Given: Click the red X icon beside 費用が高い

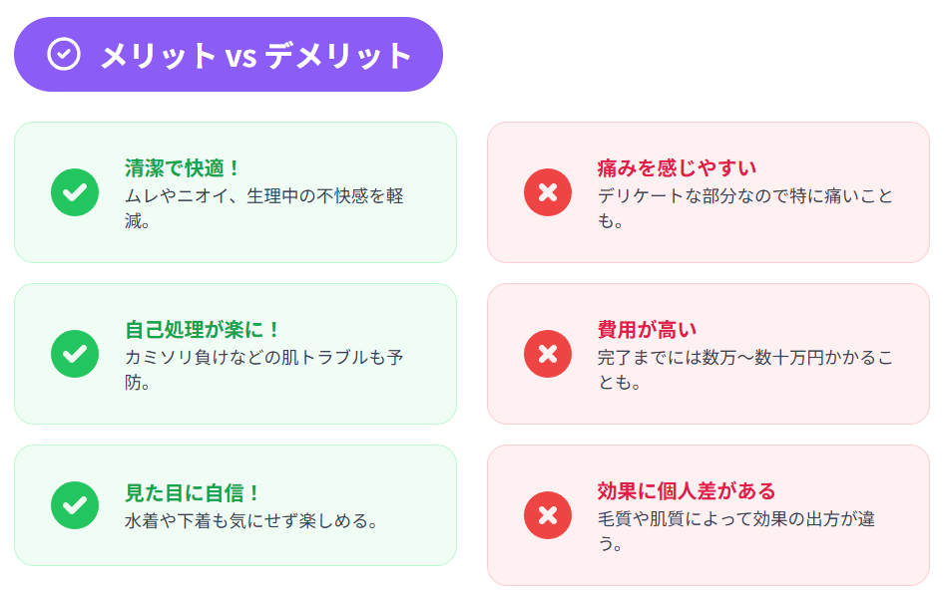Looking at the screenshot, I should pyautogui.click(x=548, y=354).
